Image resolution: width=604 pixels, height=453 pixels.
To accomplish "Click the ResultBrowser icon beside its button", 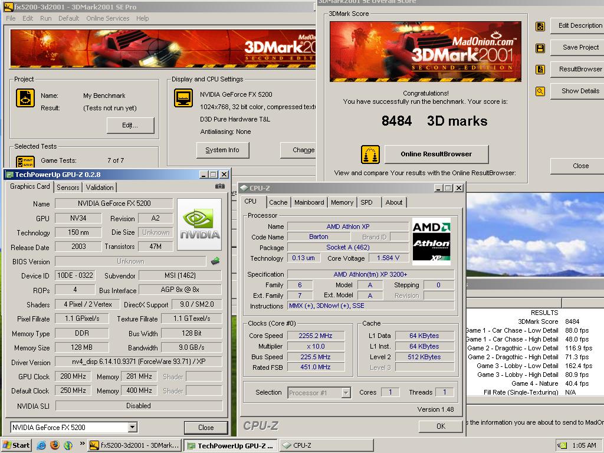I will pos(540,70).
